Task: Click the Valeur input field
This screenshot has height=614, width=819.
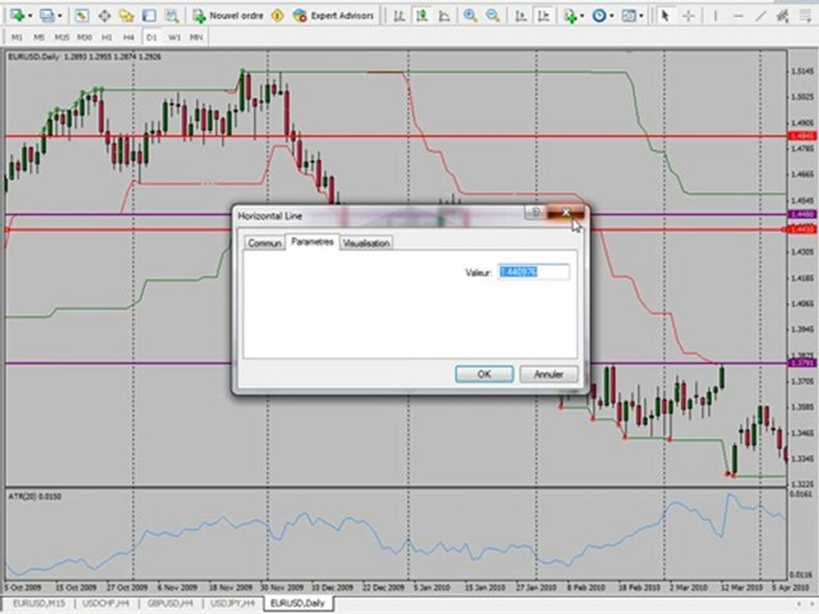Action: tap(533, 272)
